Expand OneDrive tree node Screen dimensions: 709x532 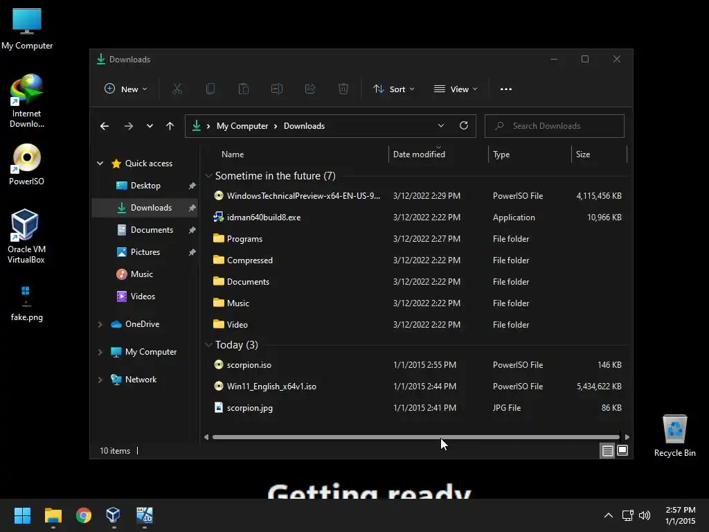click(x=100, y=324)
